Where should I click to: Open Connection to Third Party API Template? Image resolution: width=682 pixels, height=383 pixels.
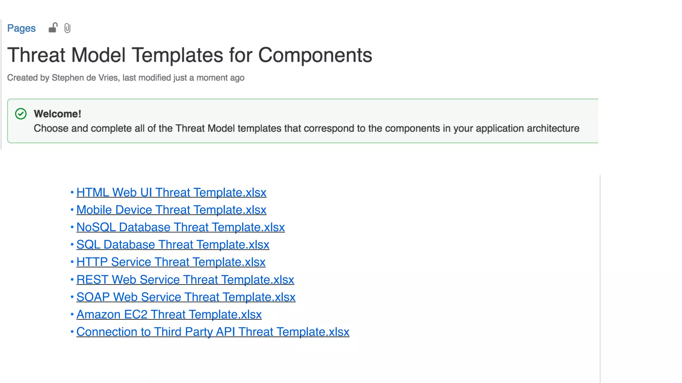tap(213, 332)
